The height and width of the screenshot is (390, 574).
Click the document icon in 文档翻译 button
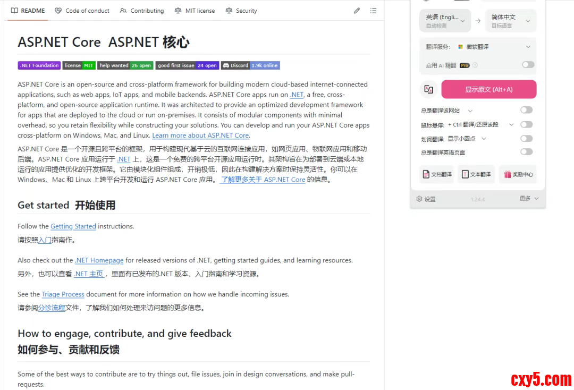(426, 174)
